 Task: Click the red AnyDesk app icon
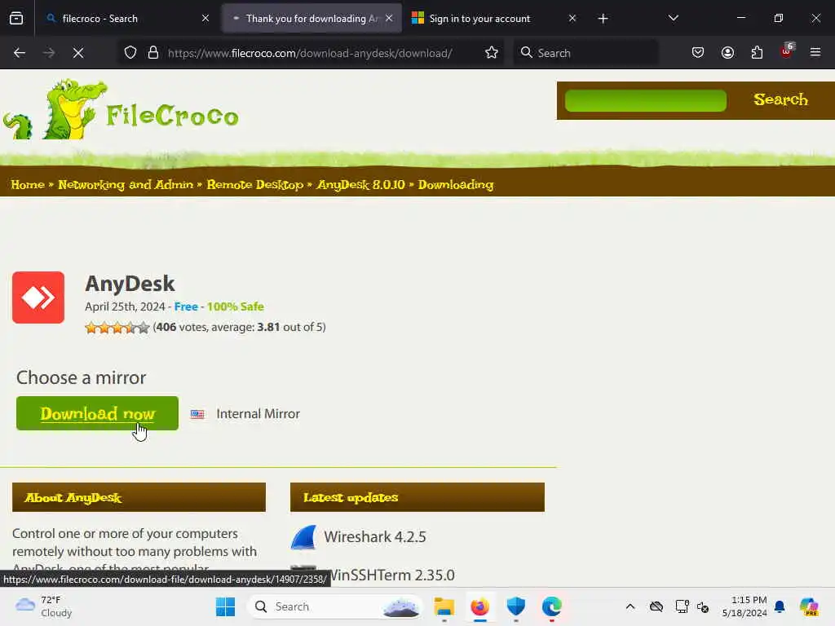point(38,298)
